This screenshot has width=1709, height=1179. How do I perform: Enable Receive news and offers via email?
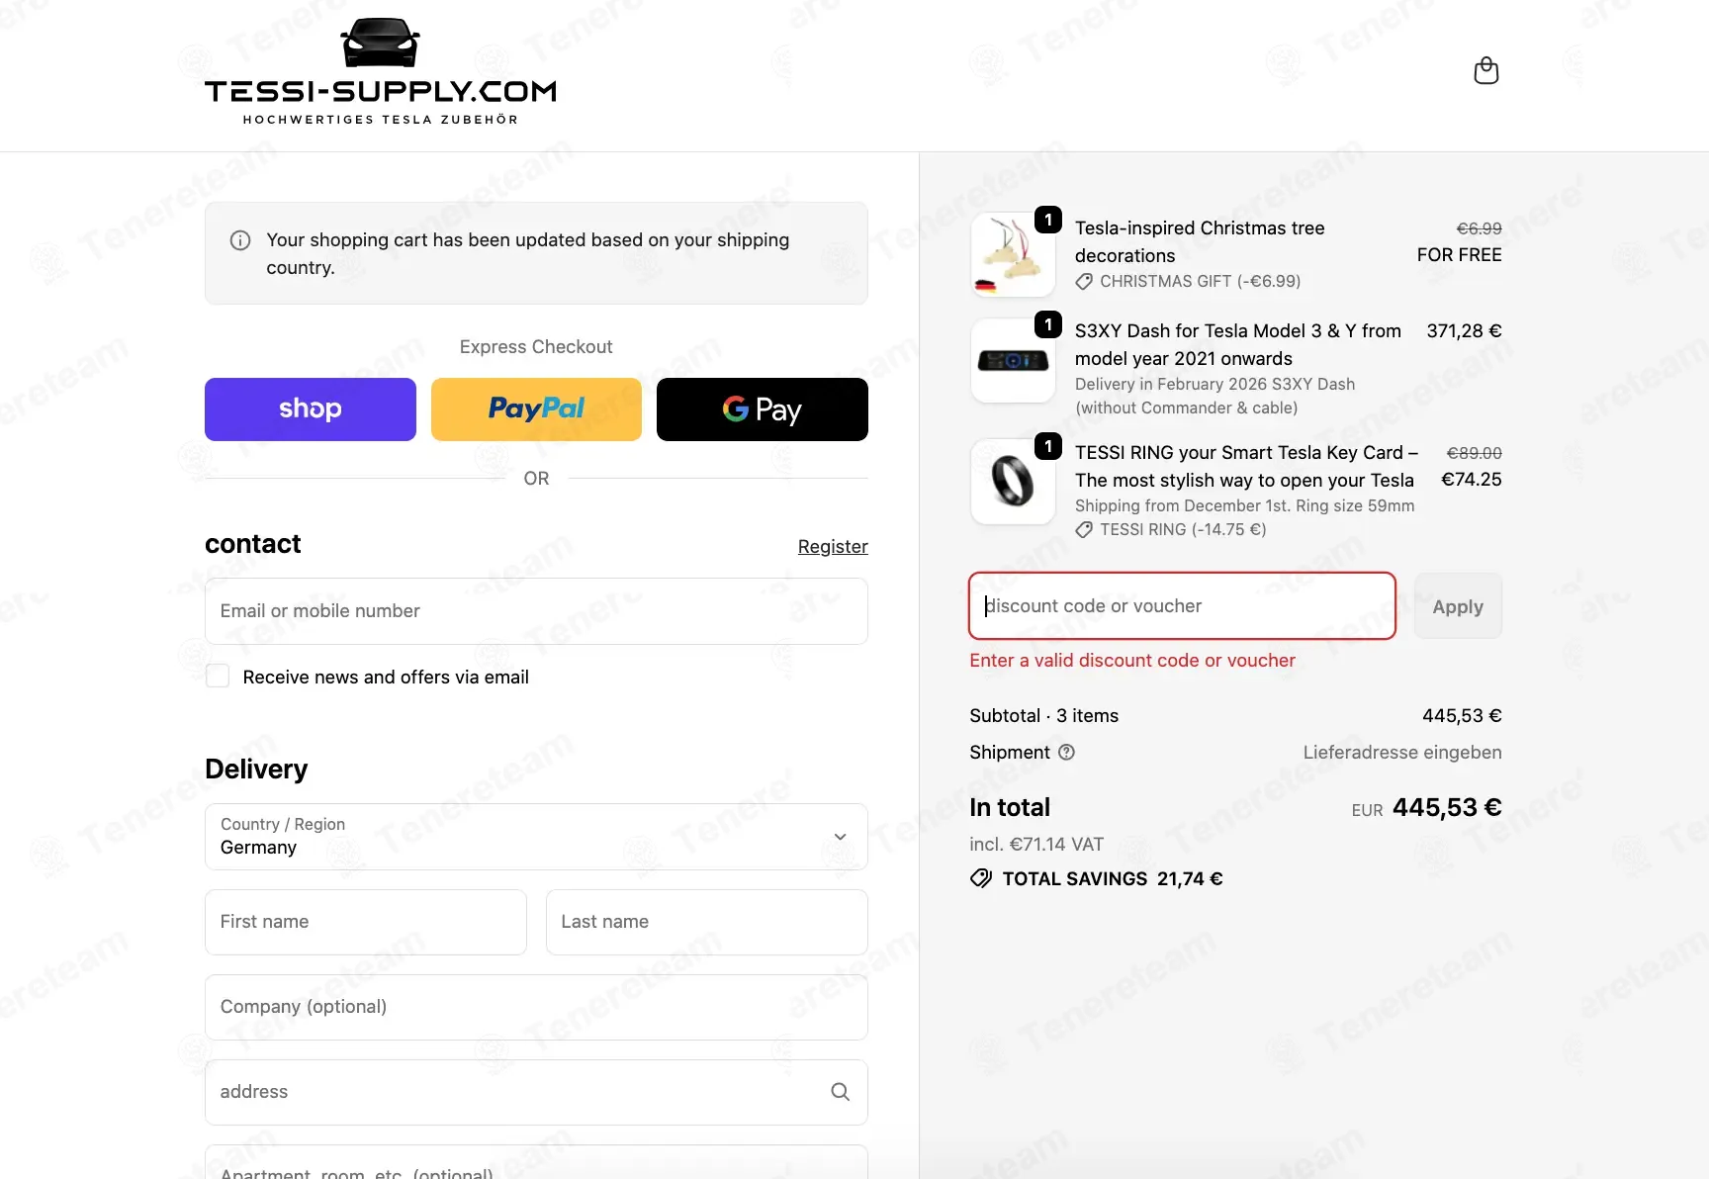click(218, 677)
